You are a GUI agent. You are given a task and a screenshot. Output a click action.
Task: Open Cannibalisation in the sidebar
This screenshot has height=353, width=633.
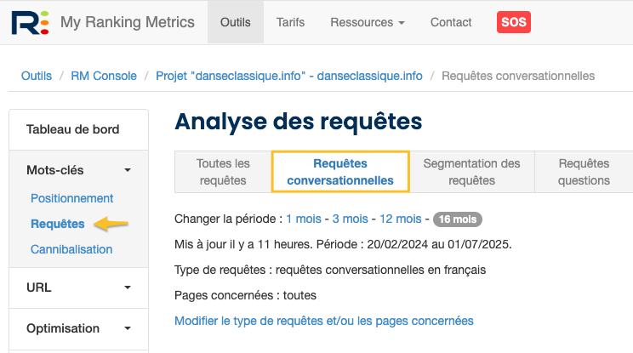[71, 249]
